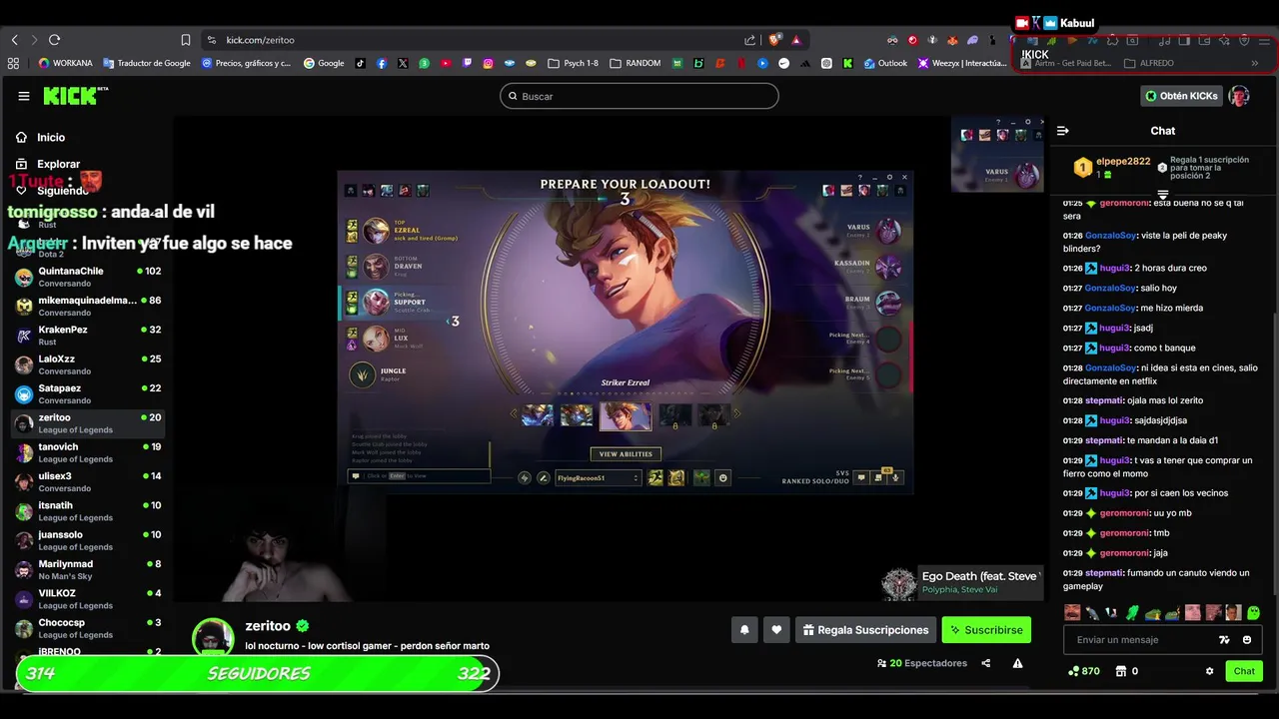This screenshot has height=719, width=1279.
Task: Open browser share icon in address bar
Action: click(750, 40)
